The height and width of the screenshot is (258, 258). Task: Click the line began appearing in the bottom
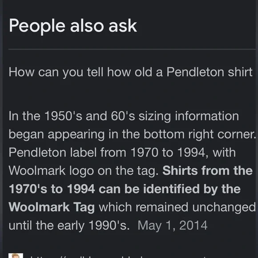(x=132, y=134)
